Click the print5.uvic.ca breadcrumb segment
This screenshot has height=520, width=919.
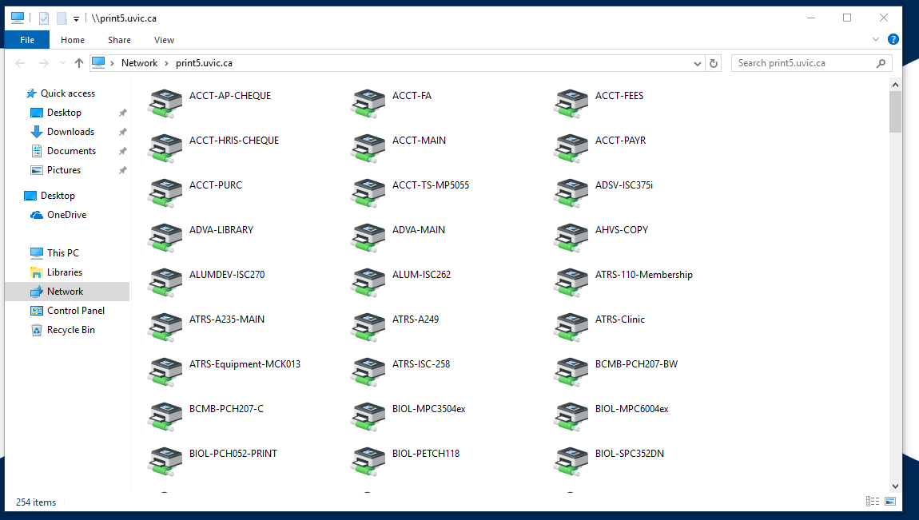pos(204,63)
